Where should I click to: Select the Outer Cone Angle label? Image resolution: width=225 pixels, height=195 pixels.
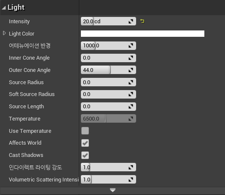(x=29, y=70)
